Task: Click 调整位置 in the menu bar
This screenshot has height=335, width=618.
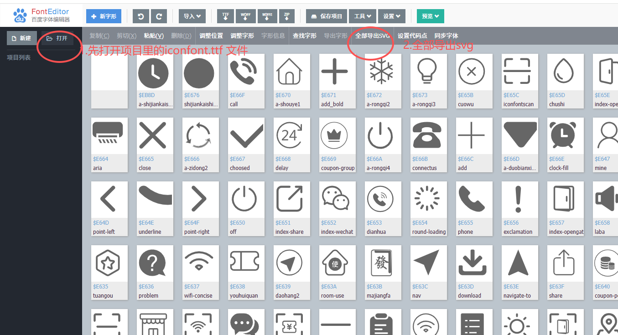Action: pyautogui.click(x=211, y=36)
